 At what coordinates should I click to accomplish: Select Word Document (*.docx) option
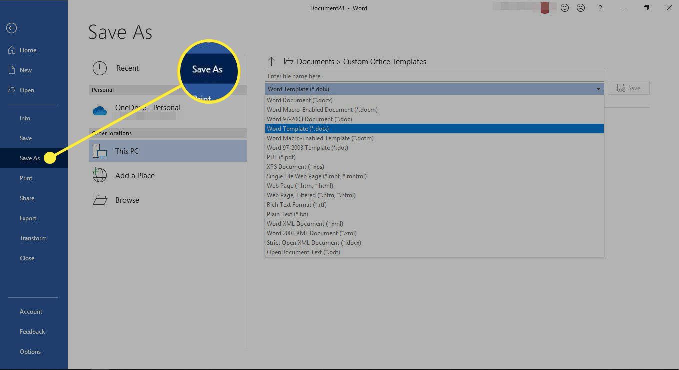click(434, 100)
